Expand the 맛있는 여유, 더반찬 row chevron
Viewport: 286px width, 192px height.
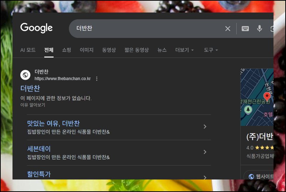205,127
